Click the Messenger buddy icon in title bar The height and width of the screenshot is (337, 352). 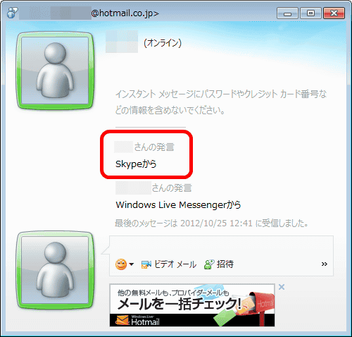[13, 13]
